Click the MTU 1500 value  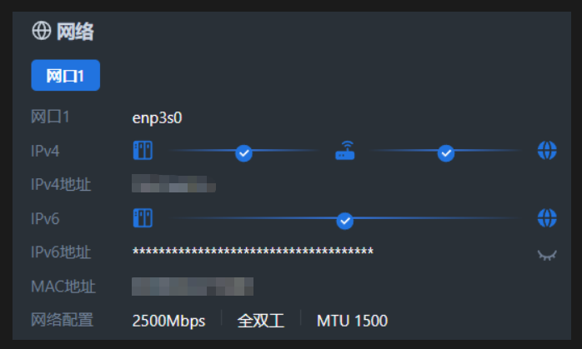[352, 321]
